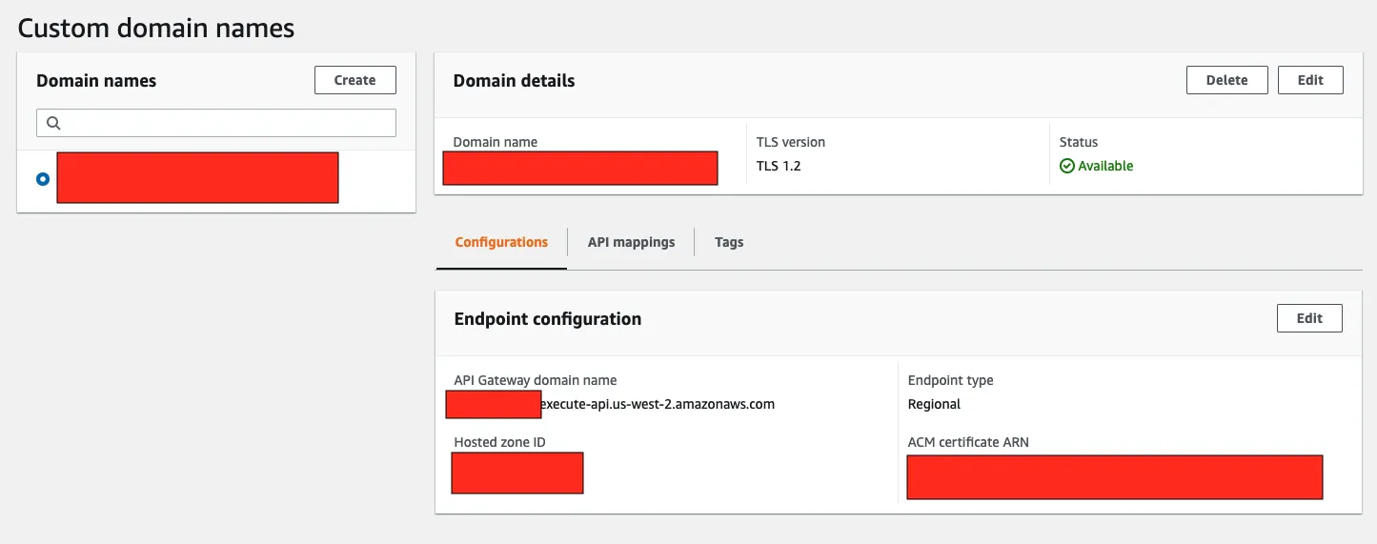Open the API mappings tab

631,242
